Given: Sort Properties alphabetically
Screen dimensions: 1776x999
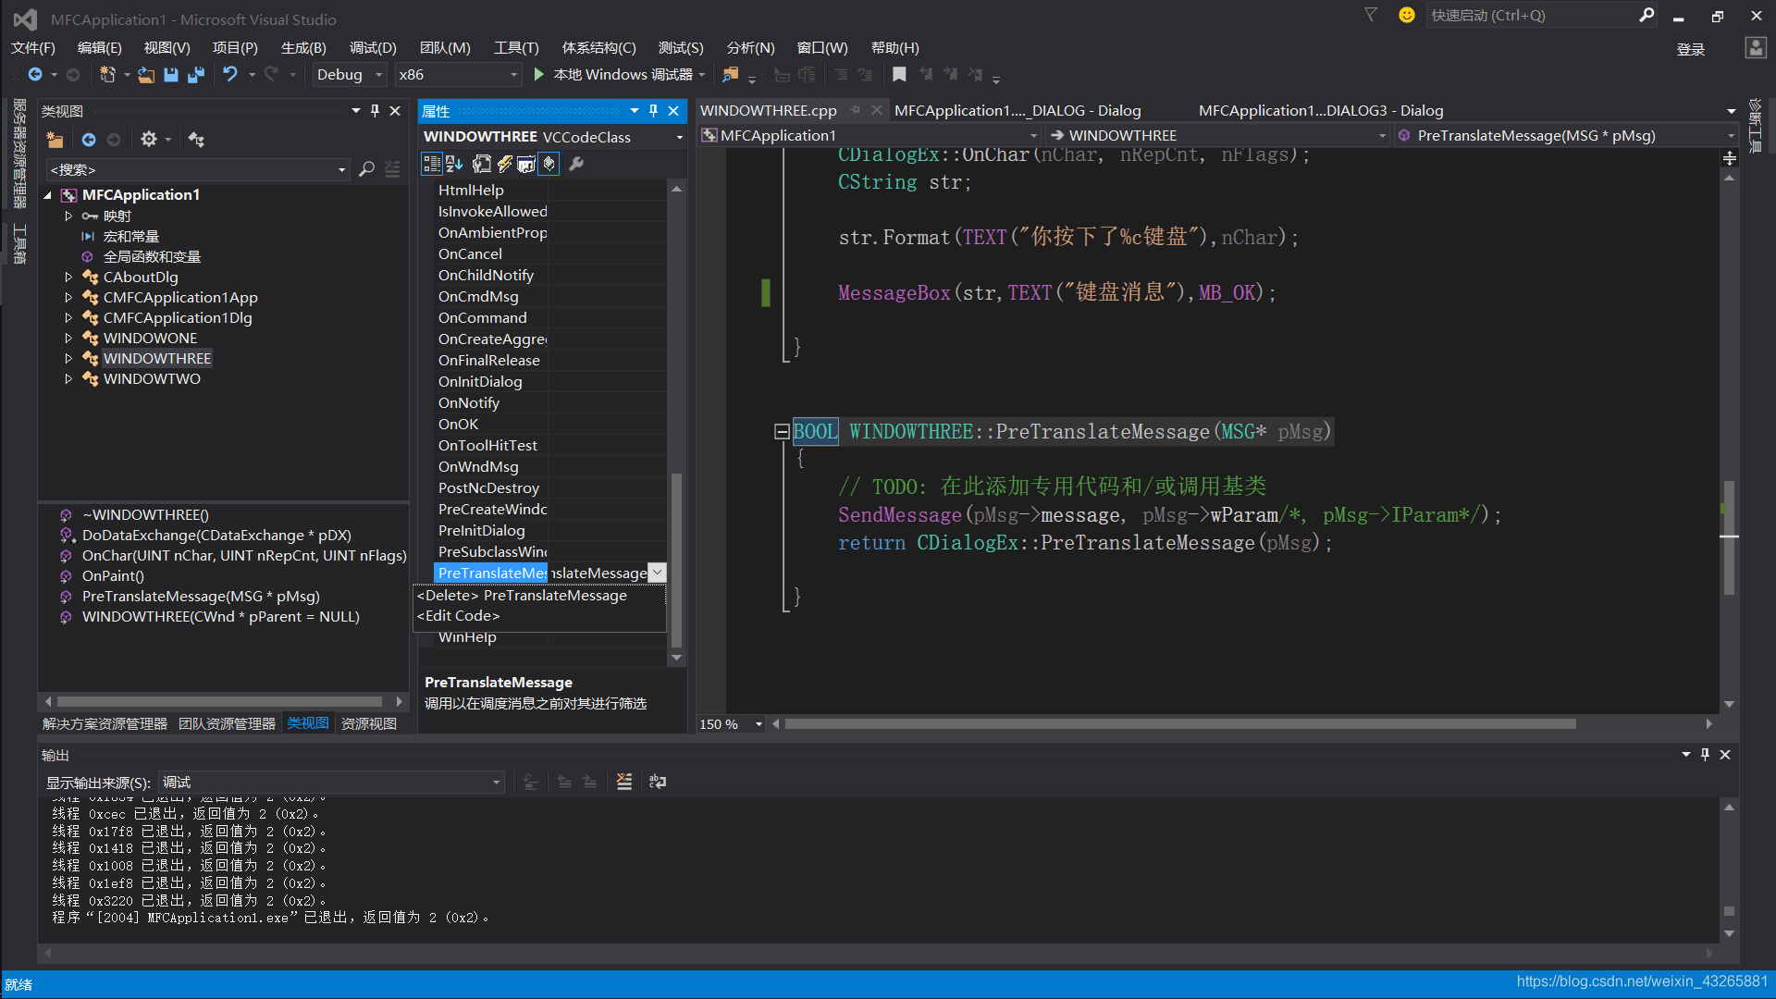Looking at the screenshot, I should point(454,164).
